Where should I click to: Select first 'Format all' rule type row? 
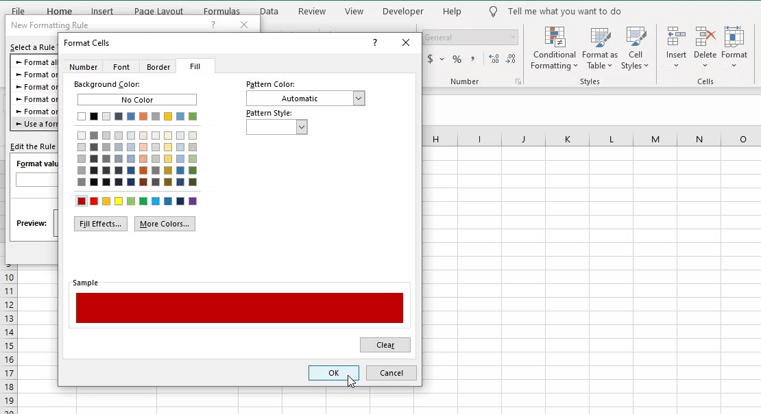click(x=35, y=62)
